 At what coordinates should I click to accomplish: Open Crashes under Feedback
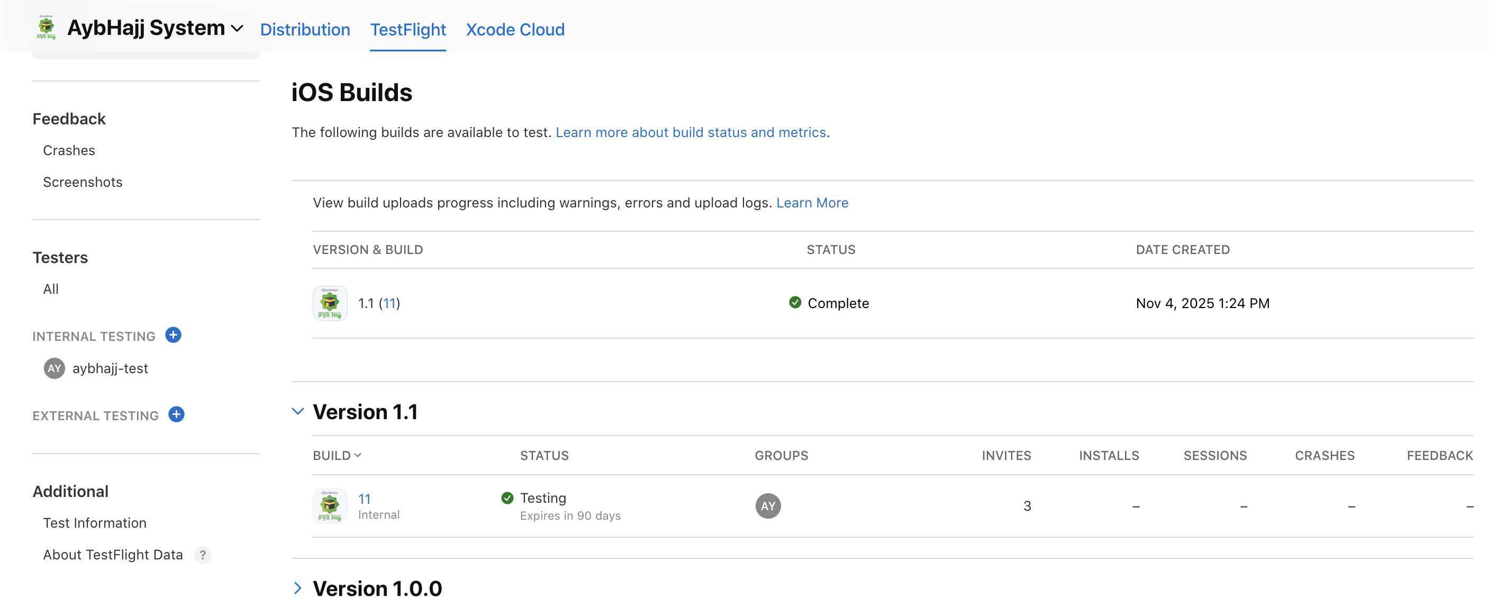coord(69,150)
